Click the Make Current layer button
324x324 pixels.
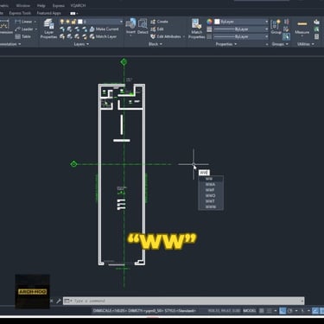[x=104, y=29]
